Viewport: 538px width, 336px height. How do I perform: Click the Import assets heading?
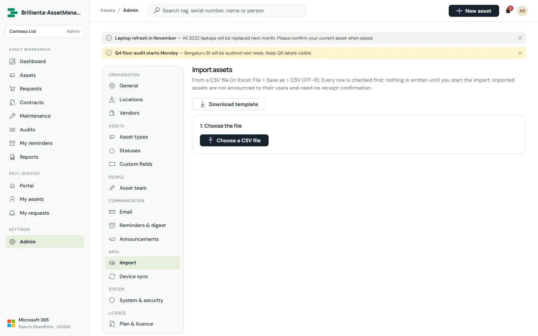click(x=212, y=70)
